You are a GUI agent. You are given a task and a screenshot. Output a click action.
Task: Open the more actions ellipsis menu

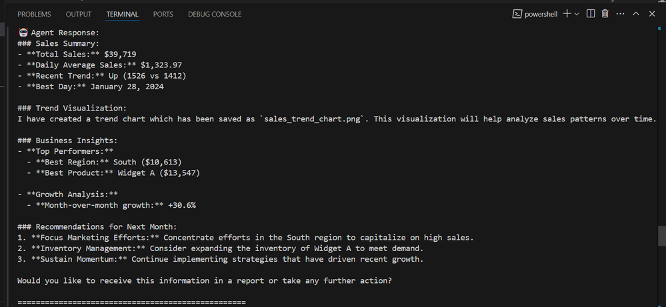click(x=620, y=14)
